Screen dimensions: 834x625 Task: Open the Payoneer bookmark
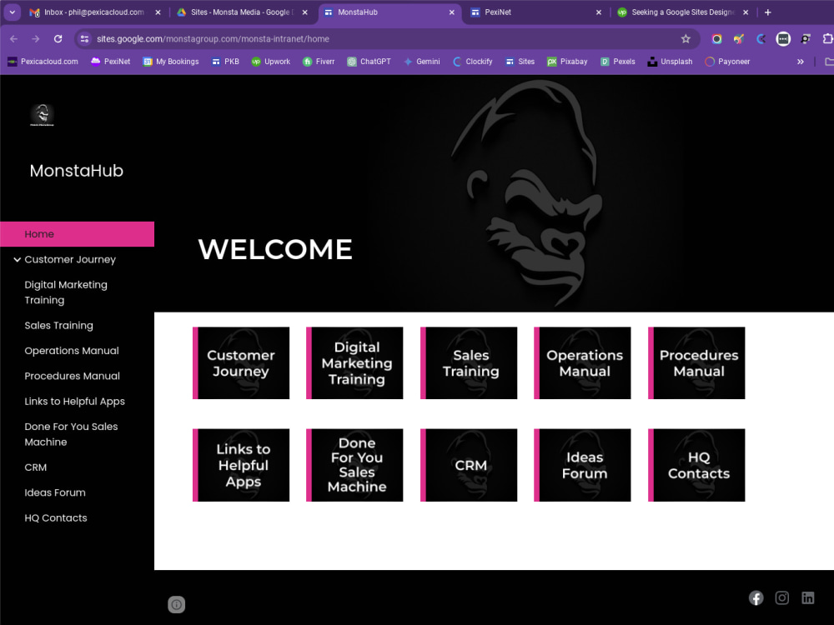coord(727,62)
